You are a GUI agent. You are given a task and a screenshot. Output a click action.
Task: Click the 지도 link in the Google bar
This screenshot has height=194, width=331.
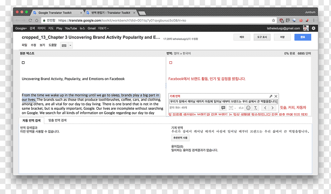[x=51, y=28]
